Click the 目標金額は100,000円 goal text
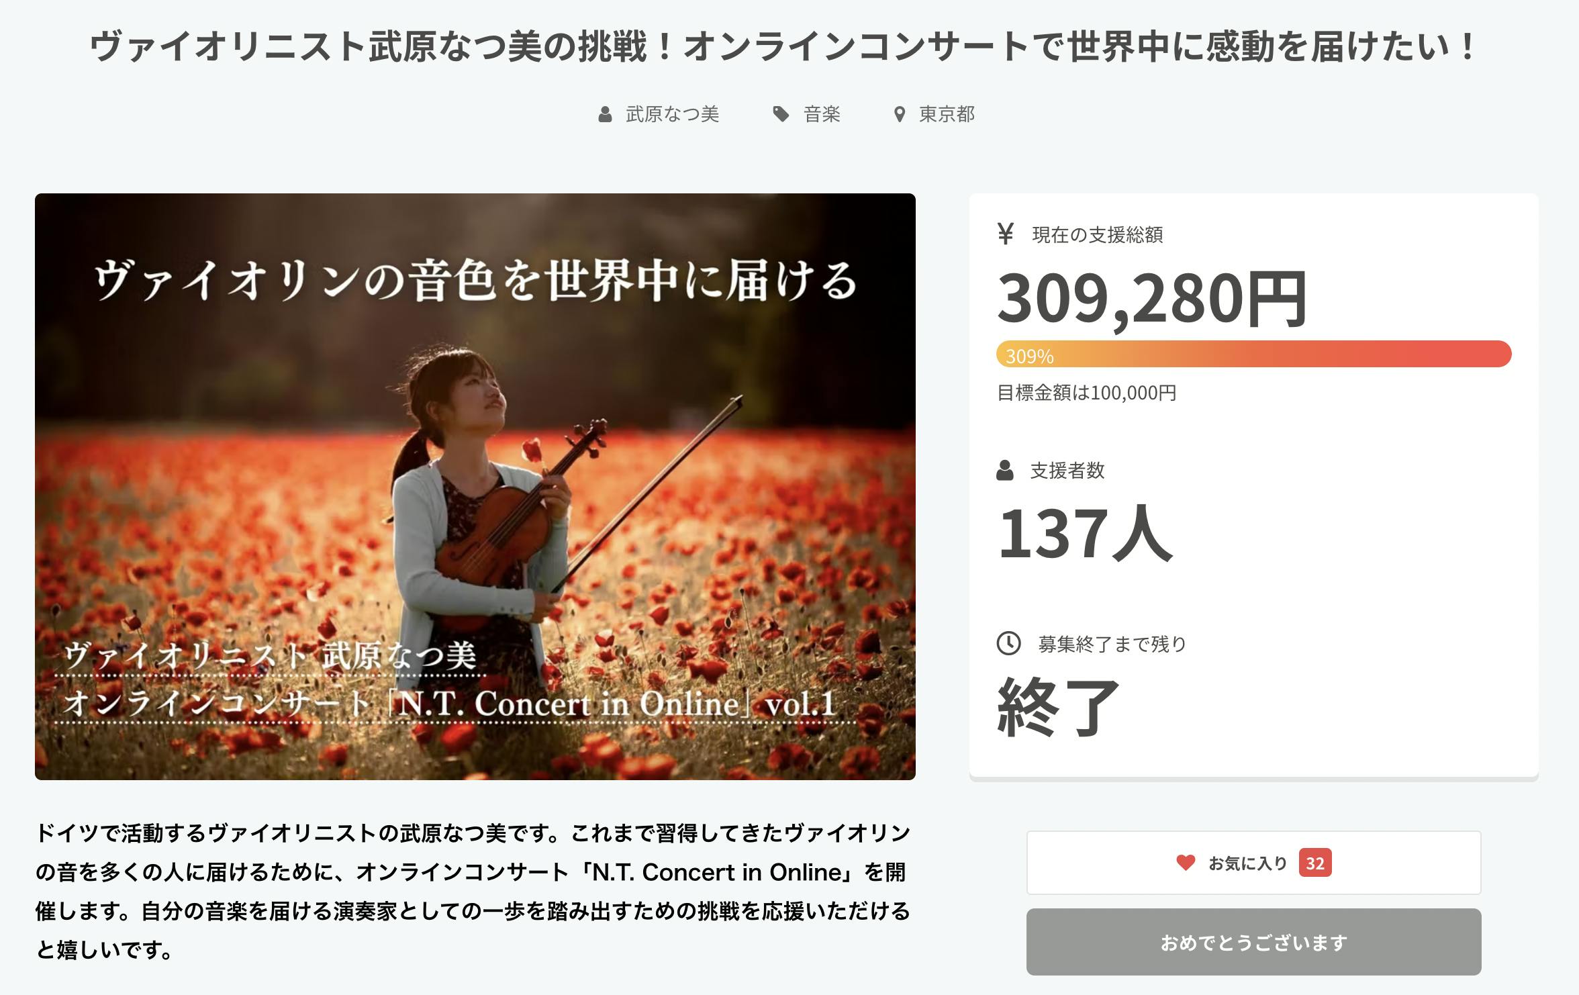Viewport: 1579px width, 995px height. [1086, 393]
